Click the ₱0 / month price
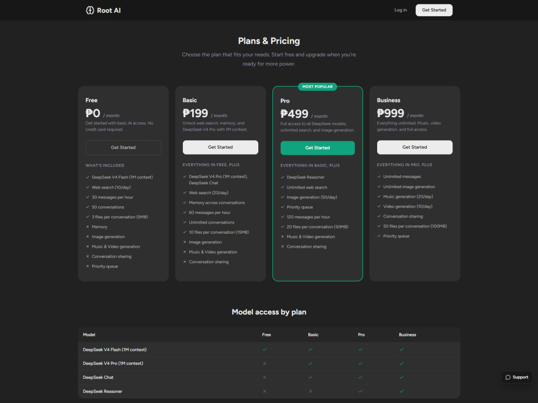Screen dimensions: 538x403 pos(102,113)
